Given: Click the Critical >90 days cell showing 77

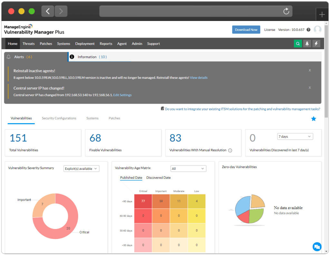Looking at the screenshot, I should (x=143, y=201).
